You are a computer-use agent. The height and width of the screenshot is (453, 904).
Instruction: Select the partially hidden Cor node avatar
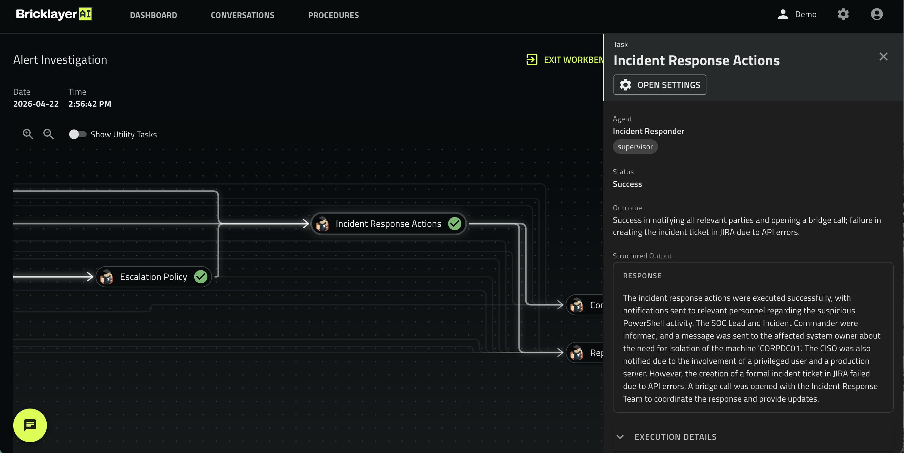tap(576, 305)
